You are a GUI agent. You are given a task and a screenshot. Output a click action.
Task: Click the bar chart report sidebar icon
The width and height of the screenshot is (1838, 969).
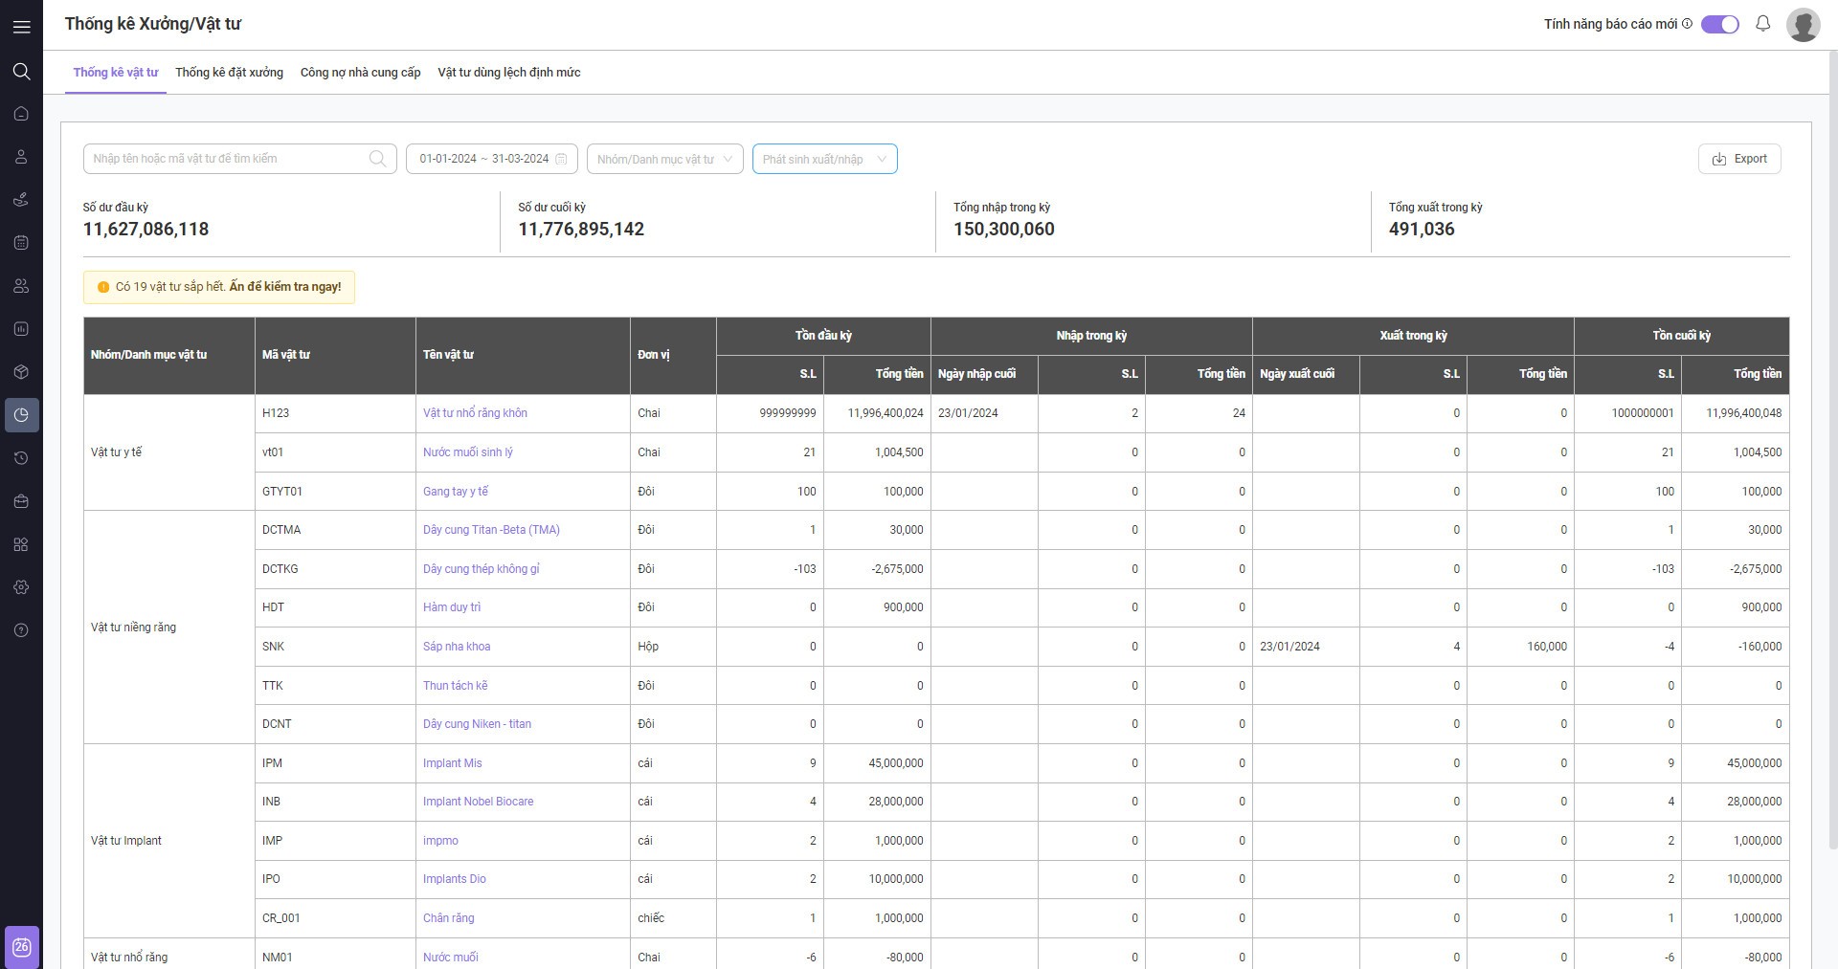pos(21,329)
